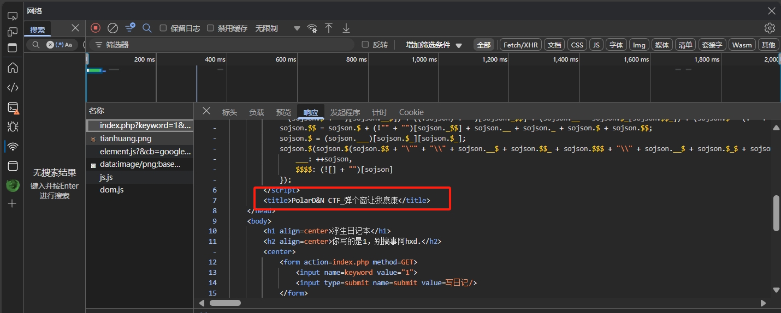Screen dimensions: 781x313
Task: Filter requests by JS type
Action: click(597, 45)
